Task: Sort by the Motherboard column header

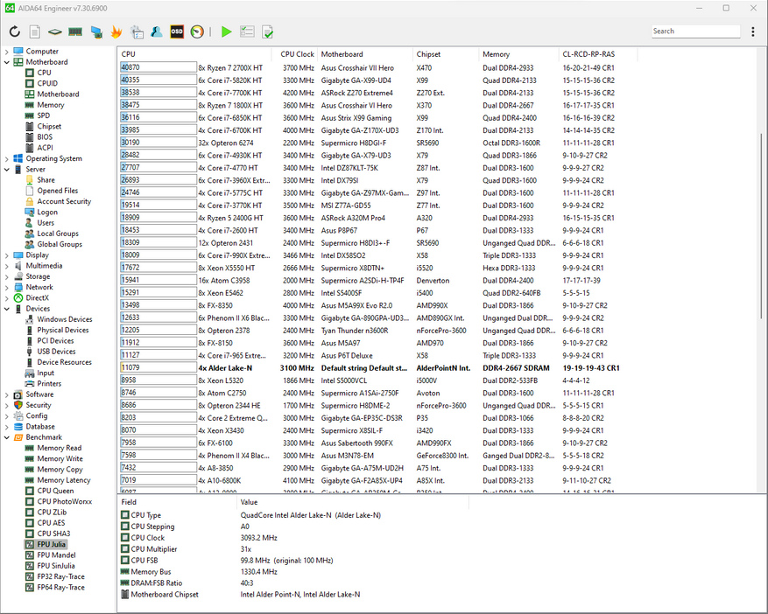Action: 365,54
